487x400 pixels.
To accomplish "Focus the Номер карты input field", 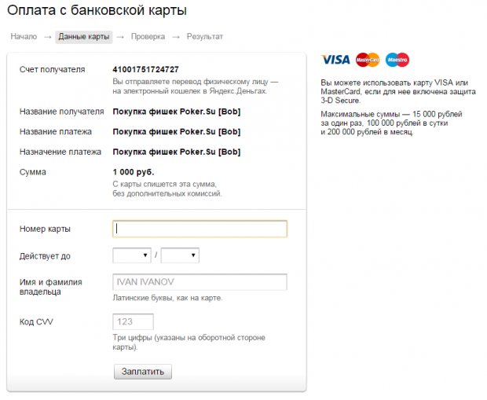I will point(200,229).
